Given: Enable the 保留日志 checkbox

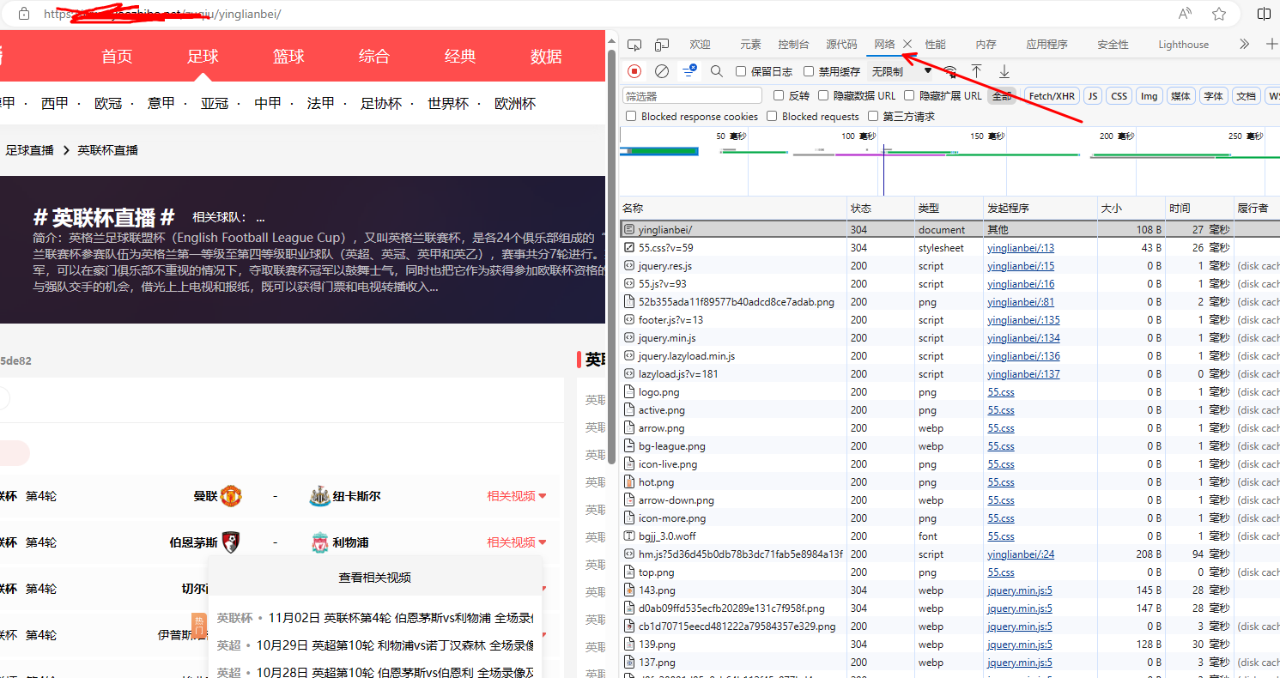Looking at the screenshot, I should coord(742,71).
